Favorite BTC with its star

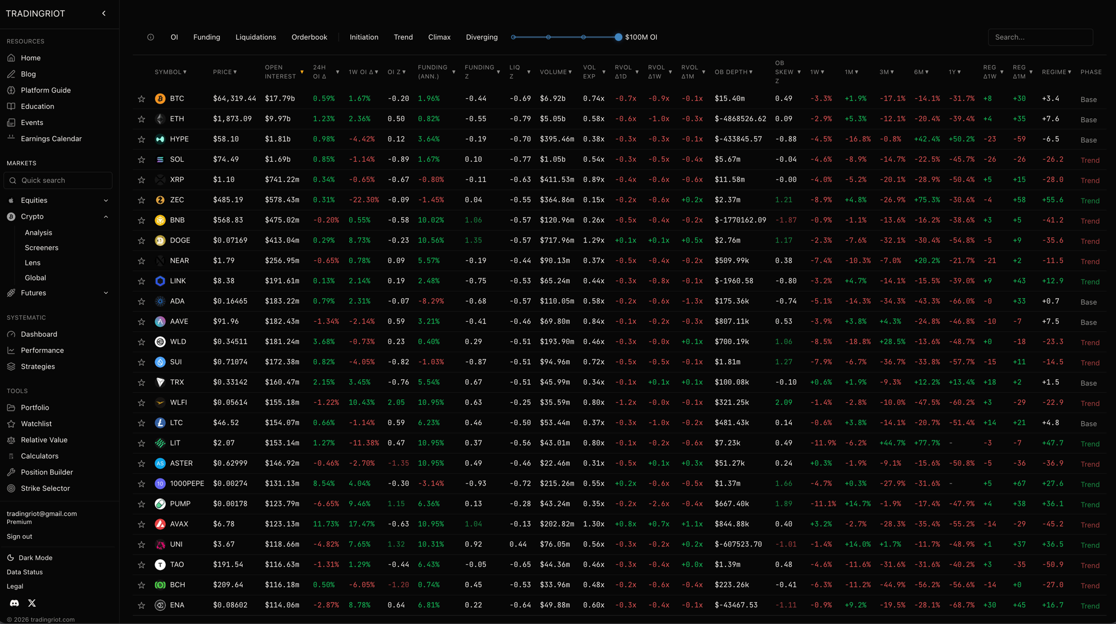tap(141, 99)
